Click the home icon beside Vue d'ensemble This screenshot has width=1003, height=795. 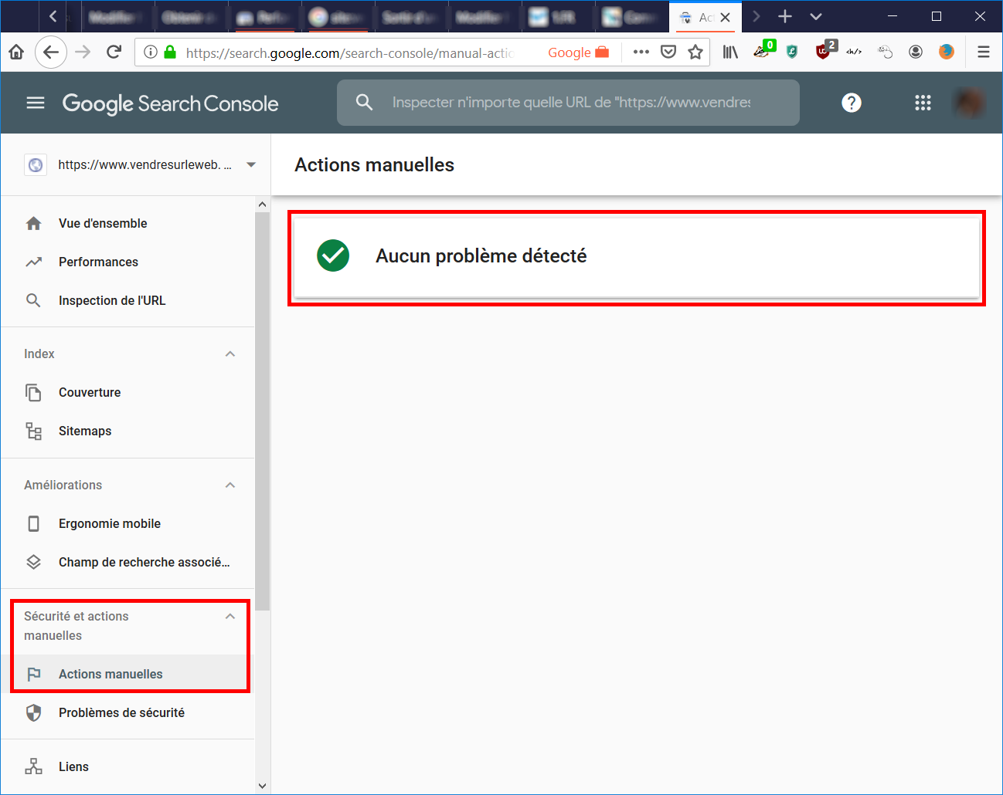point(33,223)
